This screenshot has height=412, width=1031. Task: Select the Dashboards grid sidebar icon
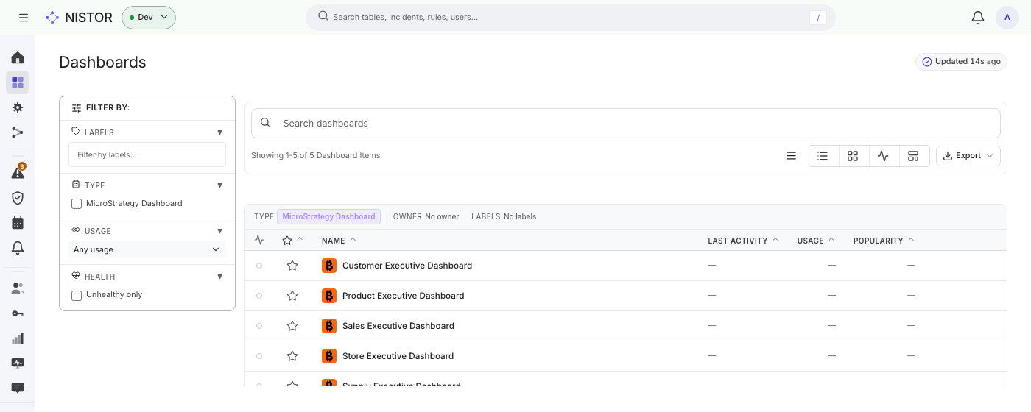[x=18, y=82]
